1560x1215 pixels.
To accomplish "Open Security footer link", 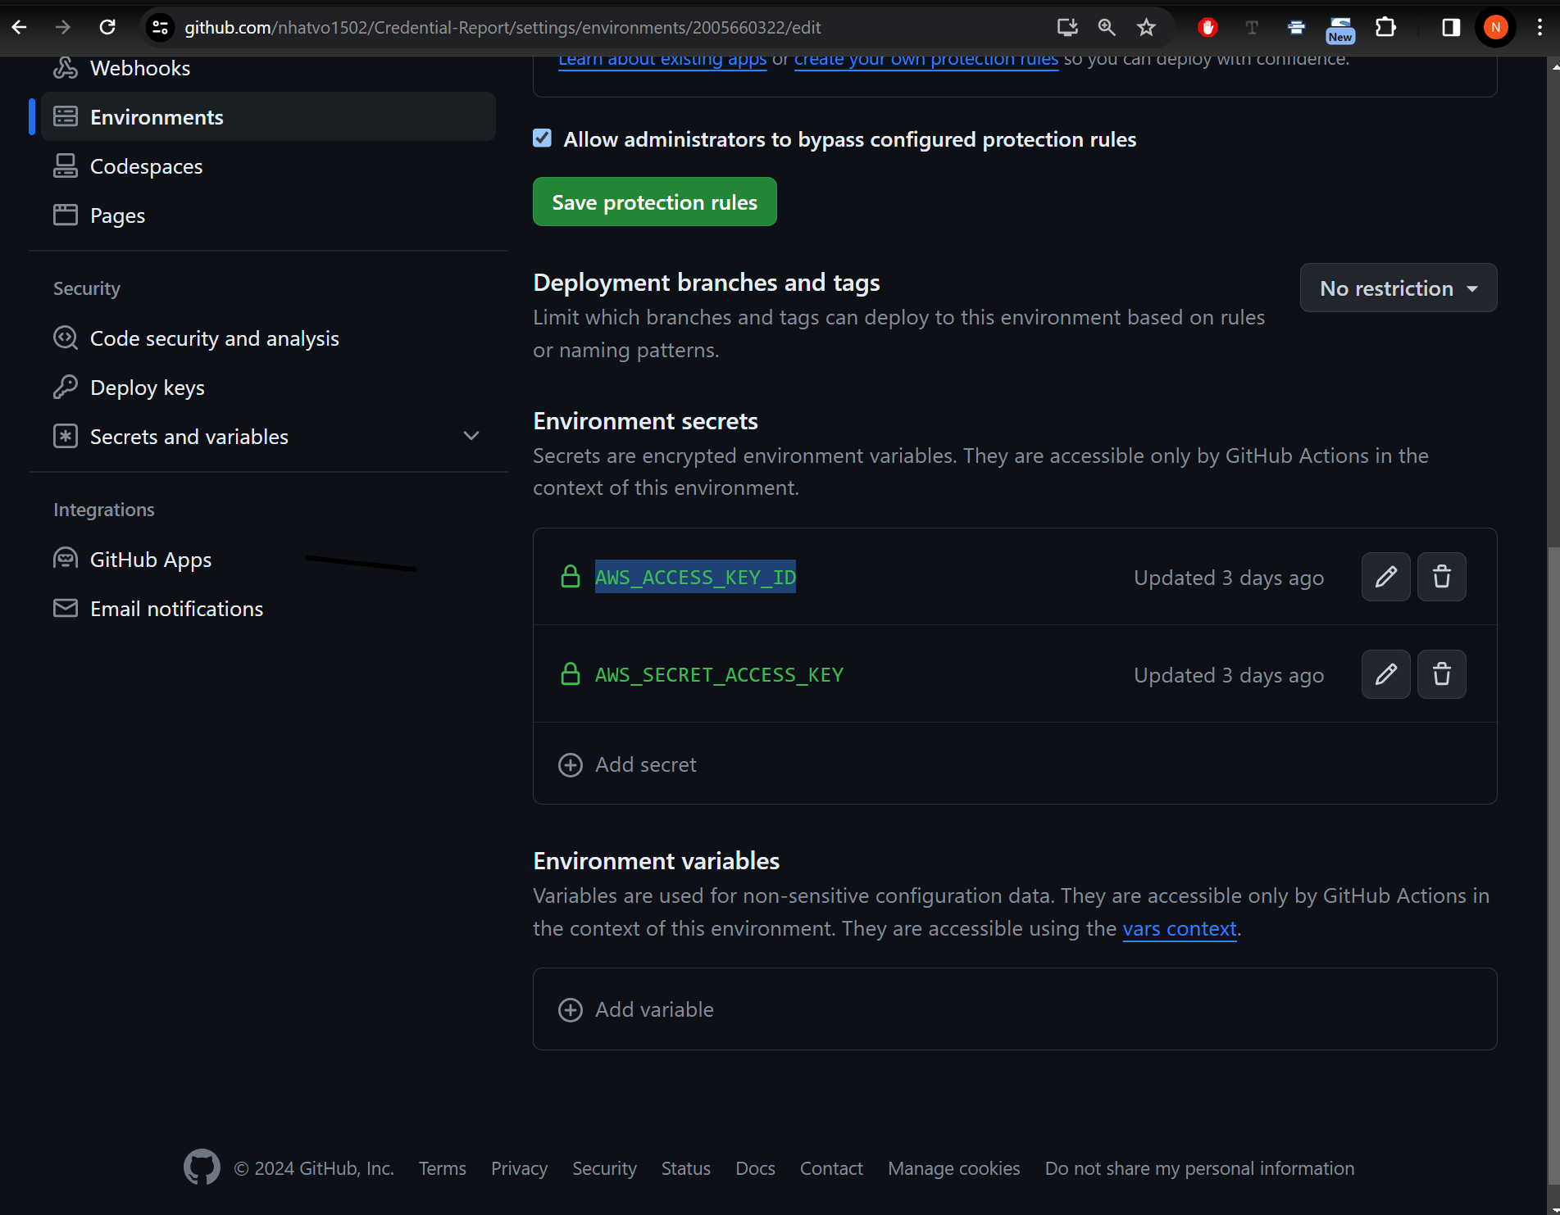I will click(604, 1168).
